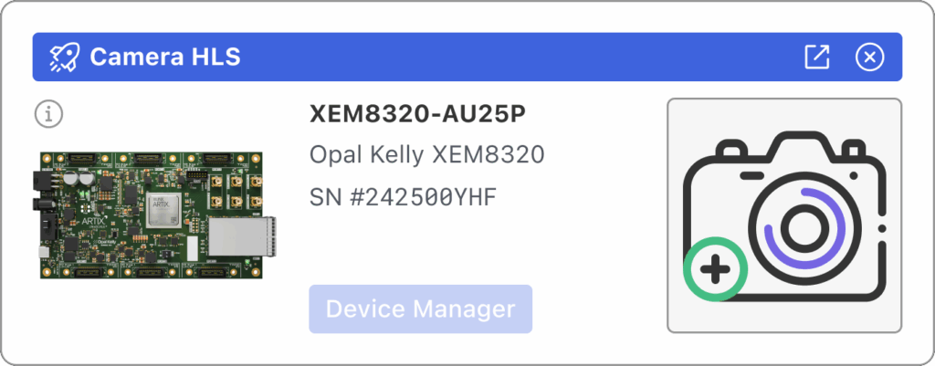Click the XEM8320-AU25P device name
Viewport: 935px width, 366px height.
pyautogui.click(x=417, y=115)
